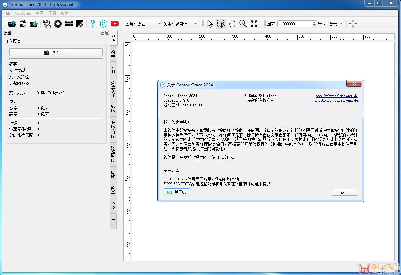Click the crosshair target icon
This screenshot has height=275, width=401.
click(x=353, y=24)
